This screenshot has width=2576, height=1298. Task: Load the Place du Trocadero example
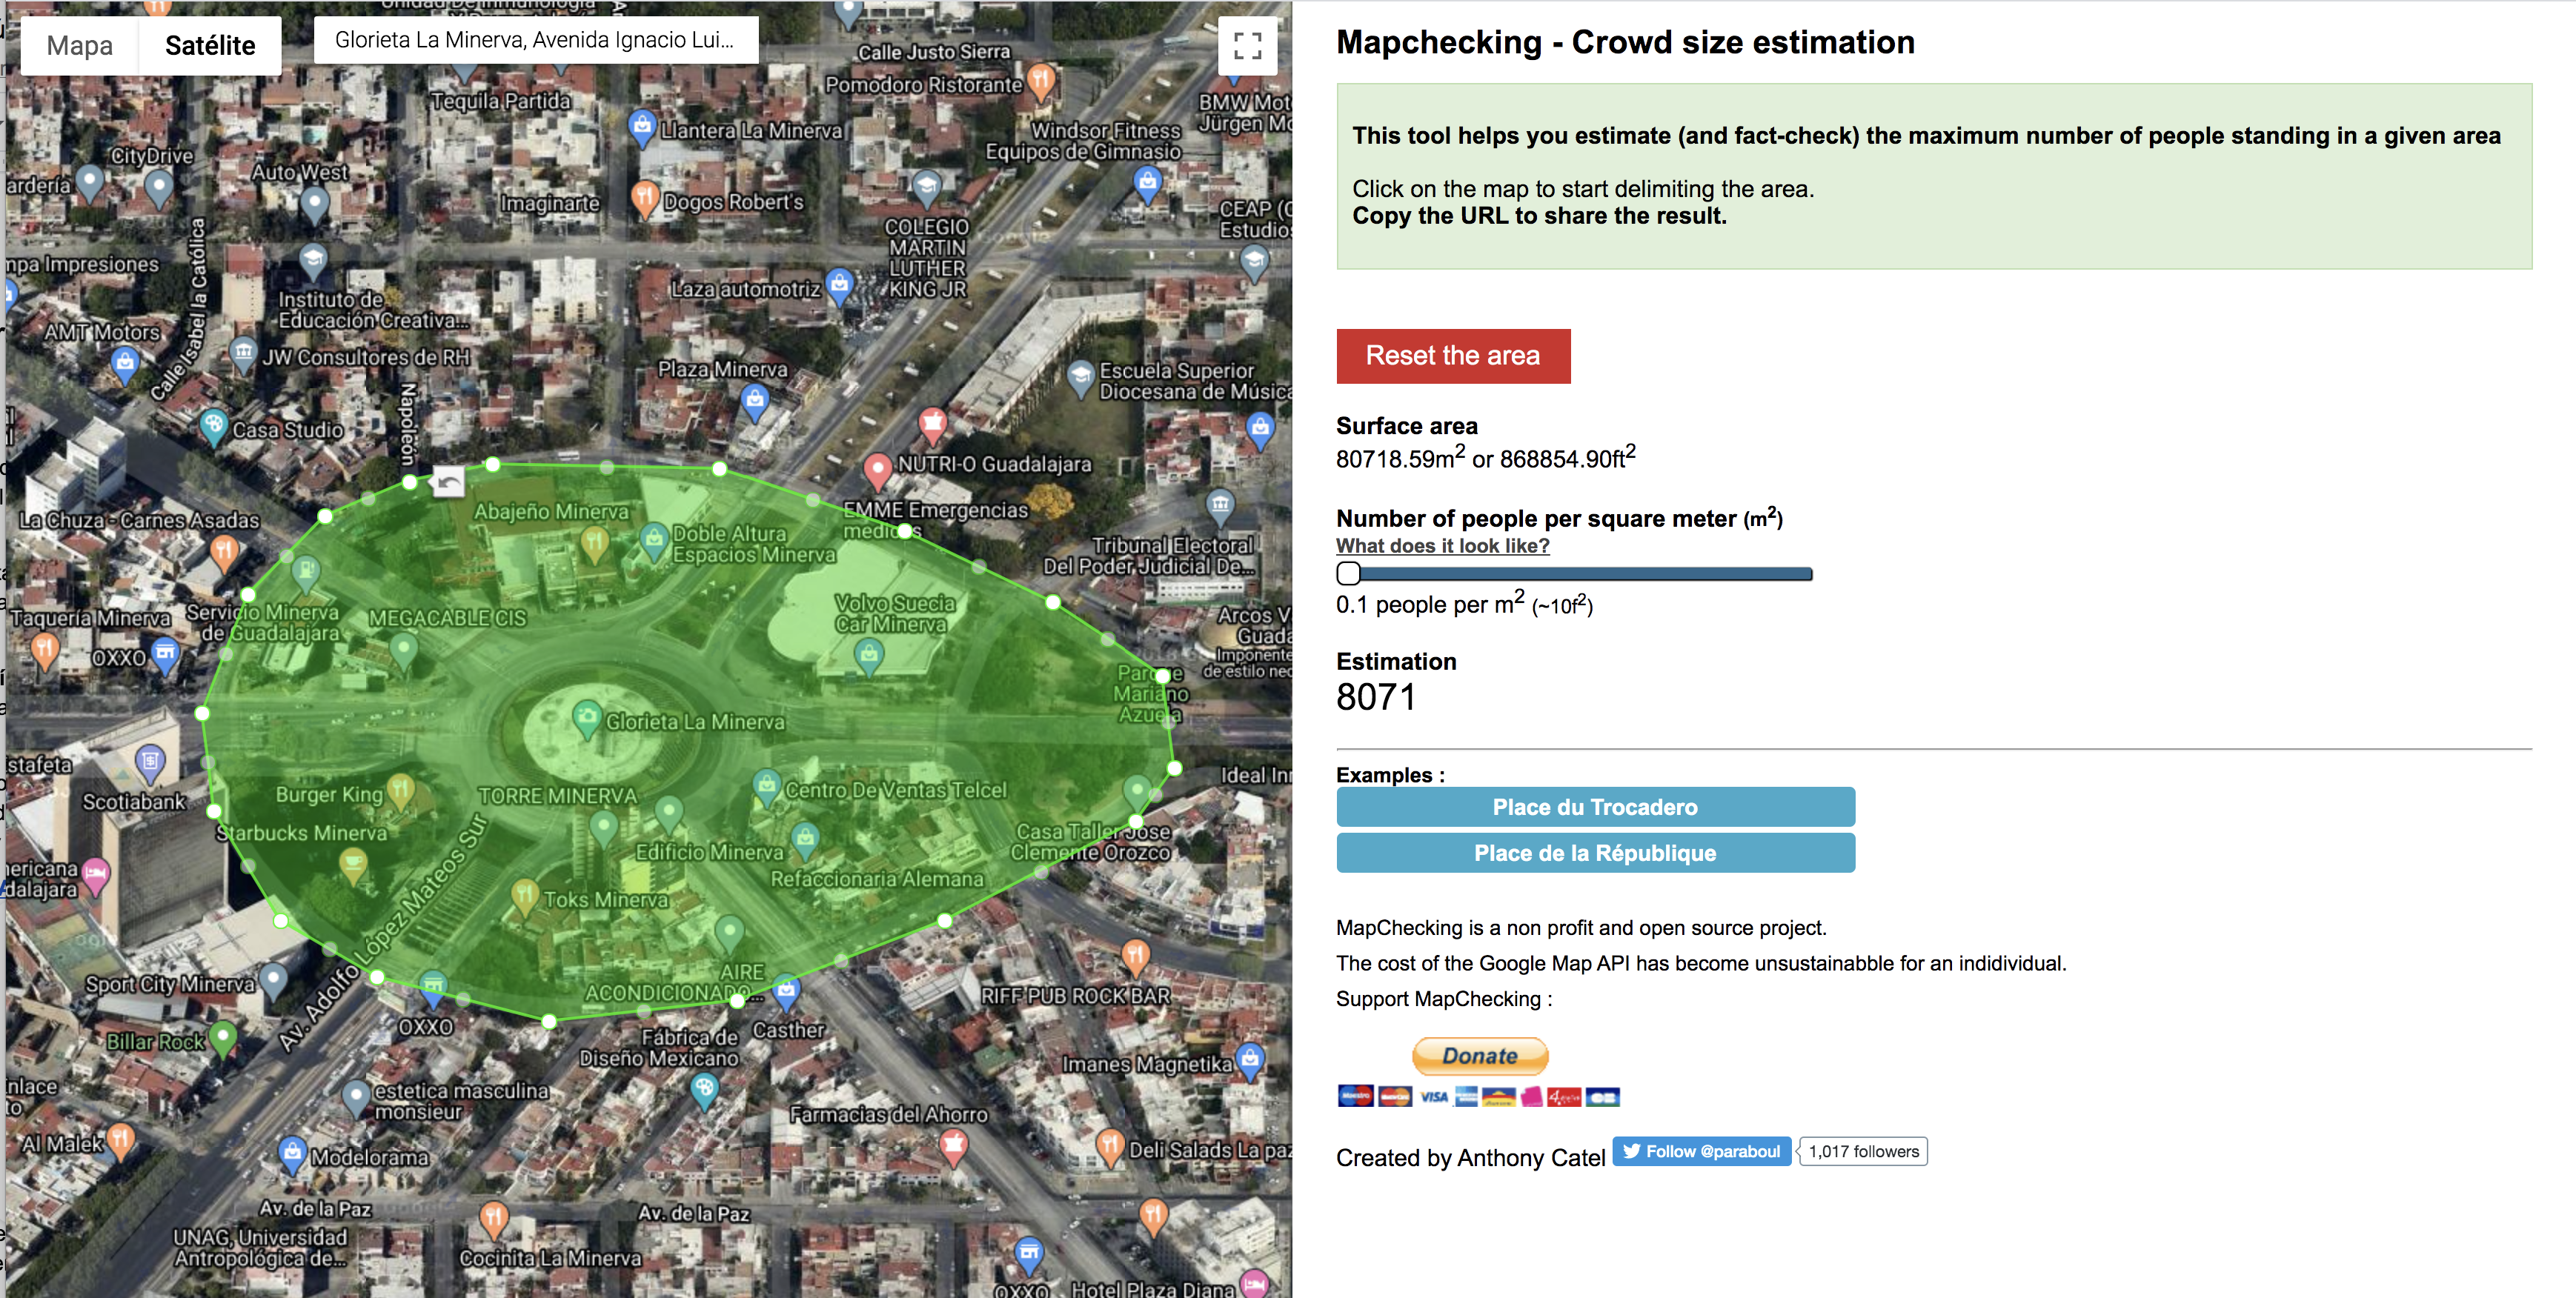(x=1596, y=807)
